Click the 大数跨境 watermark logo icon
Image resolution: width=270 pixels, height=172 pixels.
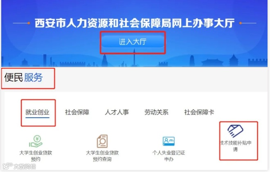(x=8, y=166)
